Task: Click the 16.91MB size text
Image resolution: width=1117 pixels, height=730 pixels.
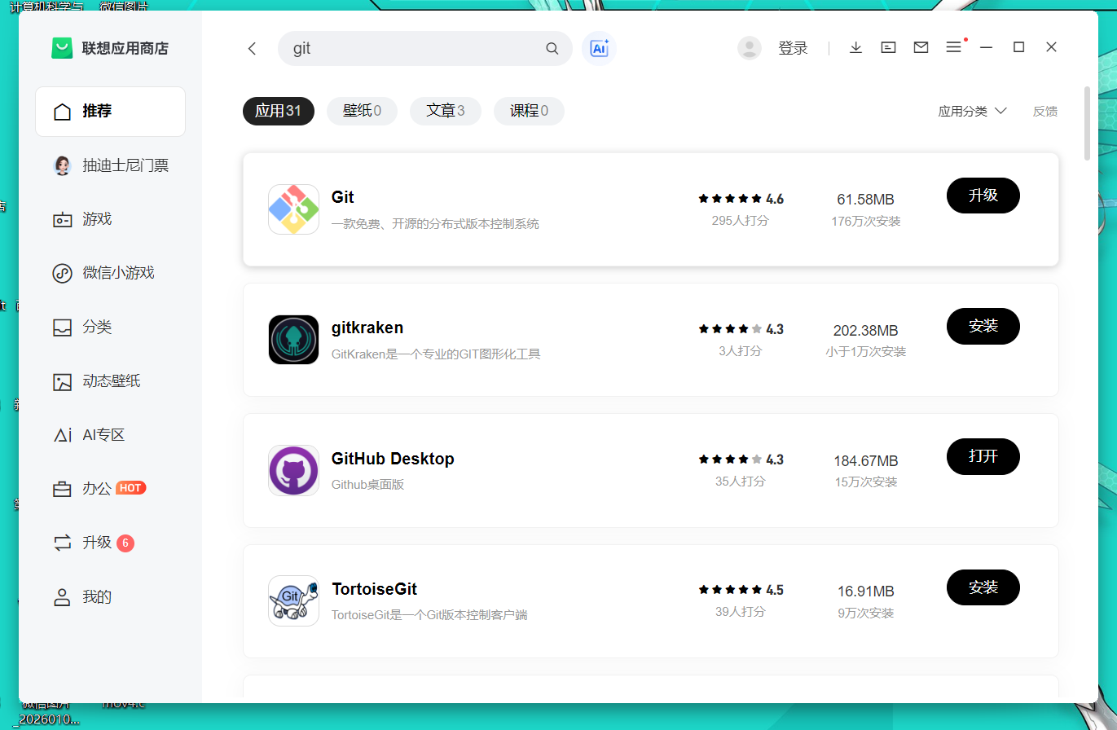Action: pyautogui.click(x=865, y=591)
